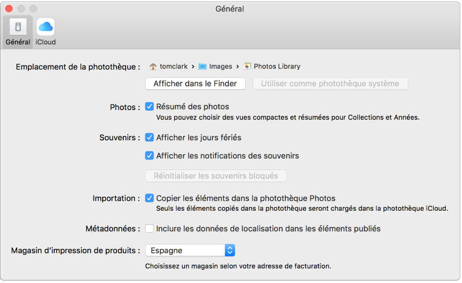The width and height of the screenshot is (462, 283).
Task: Click the Général tab label
Action: [x=18, y=42]
